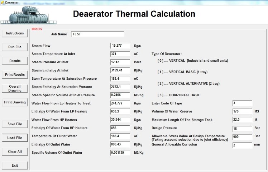This screenshot has height=172, width=268.
Task: Click Enthalpy Of Outlet Water field
Action: pos(120,144)
